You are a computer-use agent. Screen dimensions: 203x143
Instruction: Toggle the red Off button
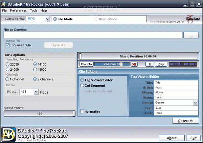pos(134,64)
